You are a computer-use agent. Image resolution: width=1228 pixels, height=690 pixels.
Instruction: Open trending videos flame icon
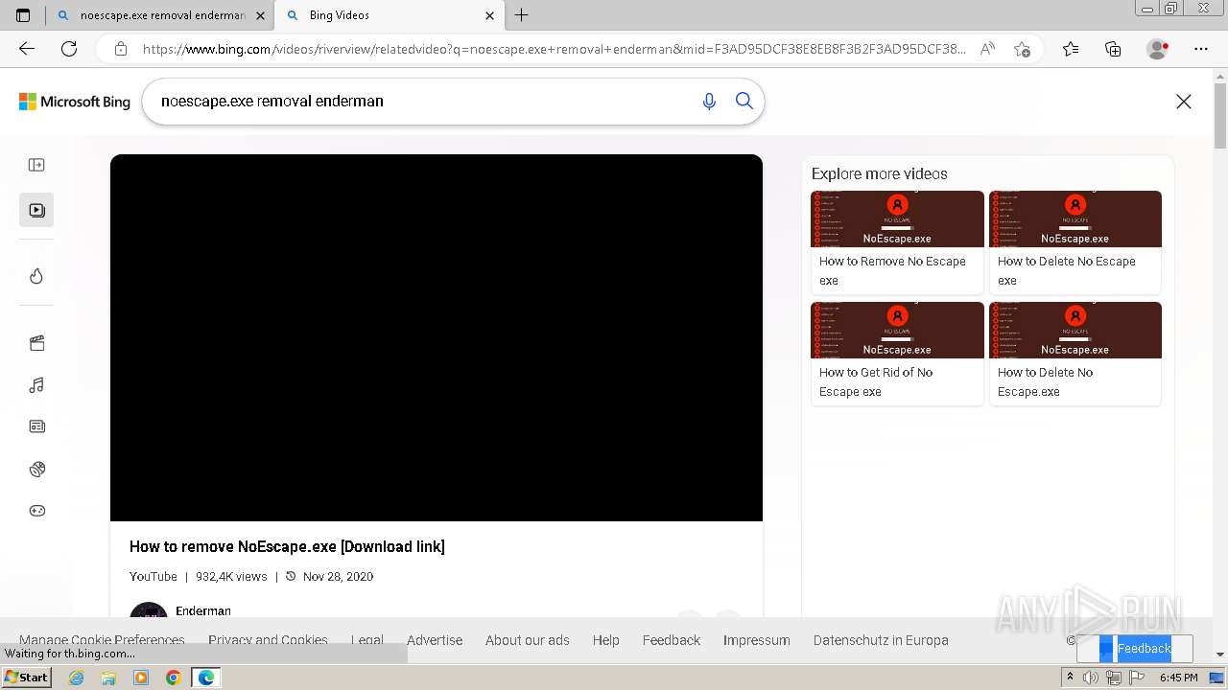click(36, 276)
